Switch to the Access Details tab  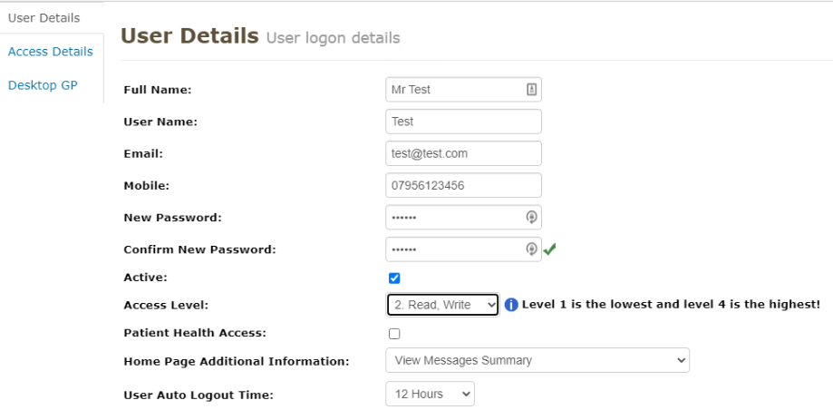tap(51, 52)
